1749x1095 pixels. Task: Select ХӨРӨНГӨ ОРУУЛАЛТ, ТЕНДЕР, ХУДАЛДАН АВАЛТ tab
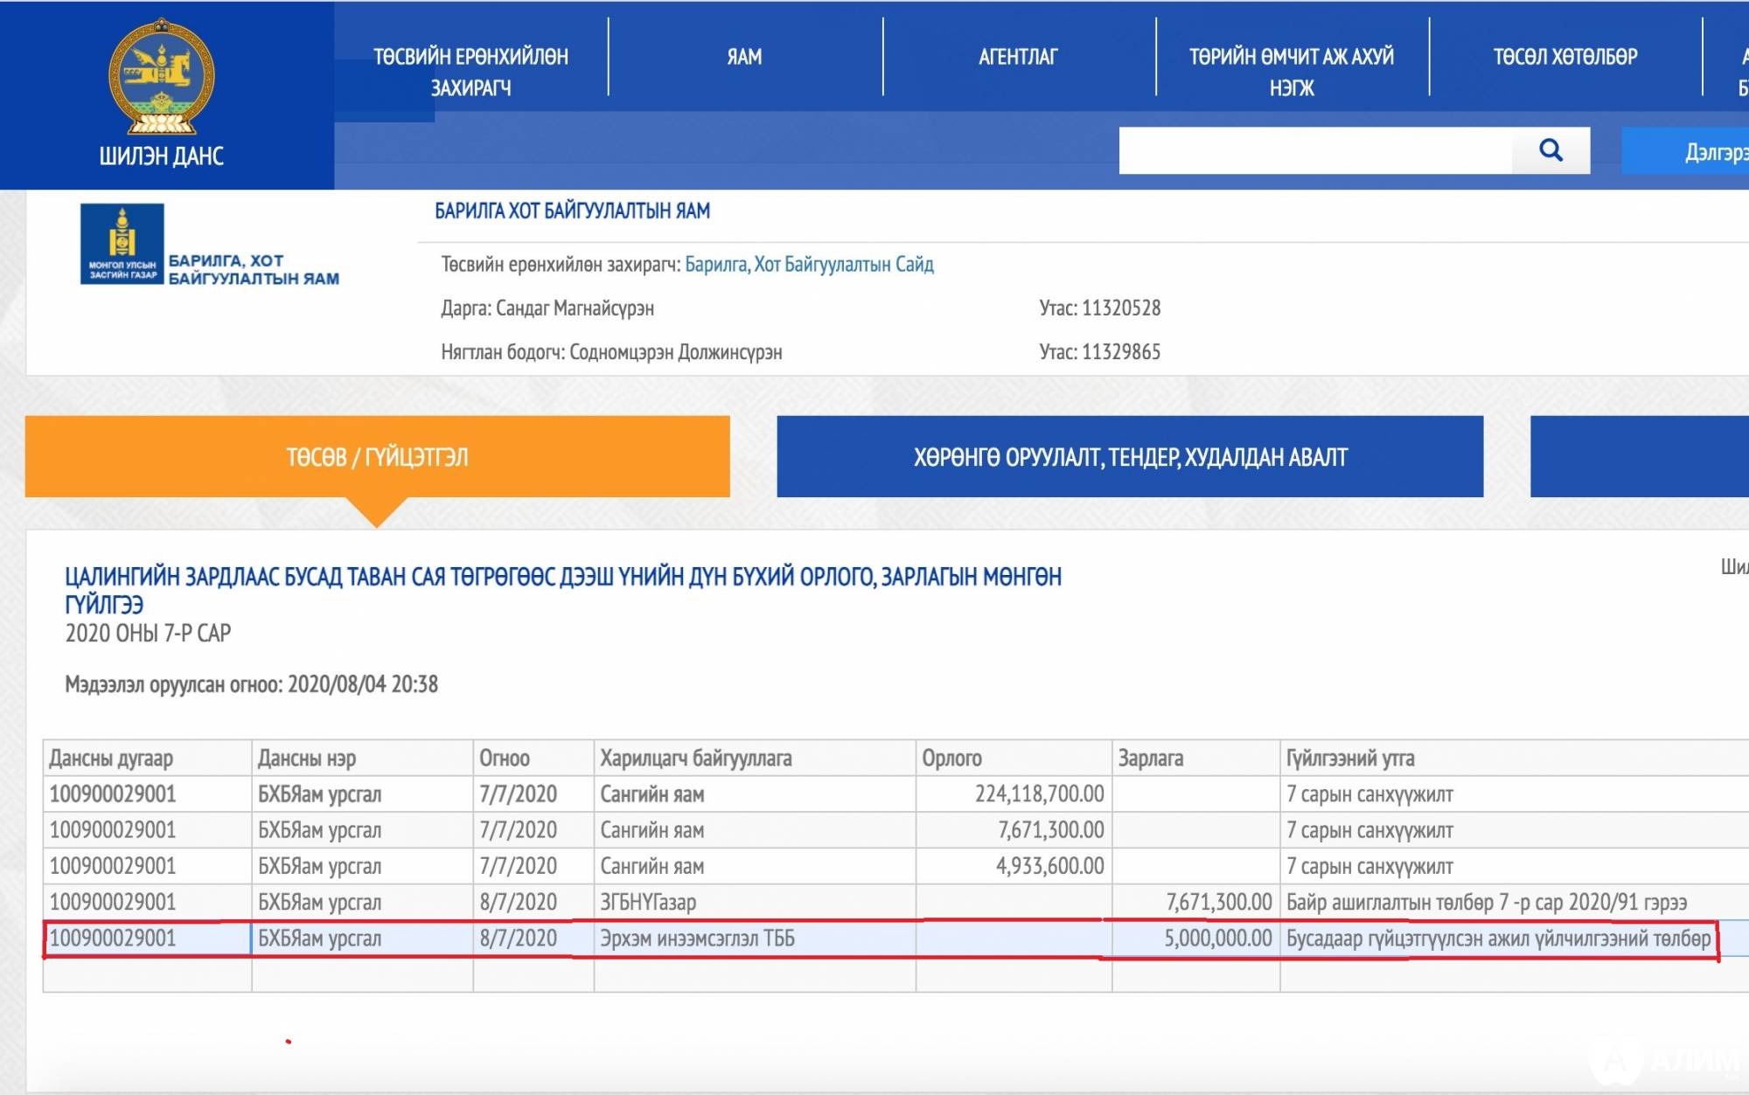click(1130, 456)
